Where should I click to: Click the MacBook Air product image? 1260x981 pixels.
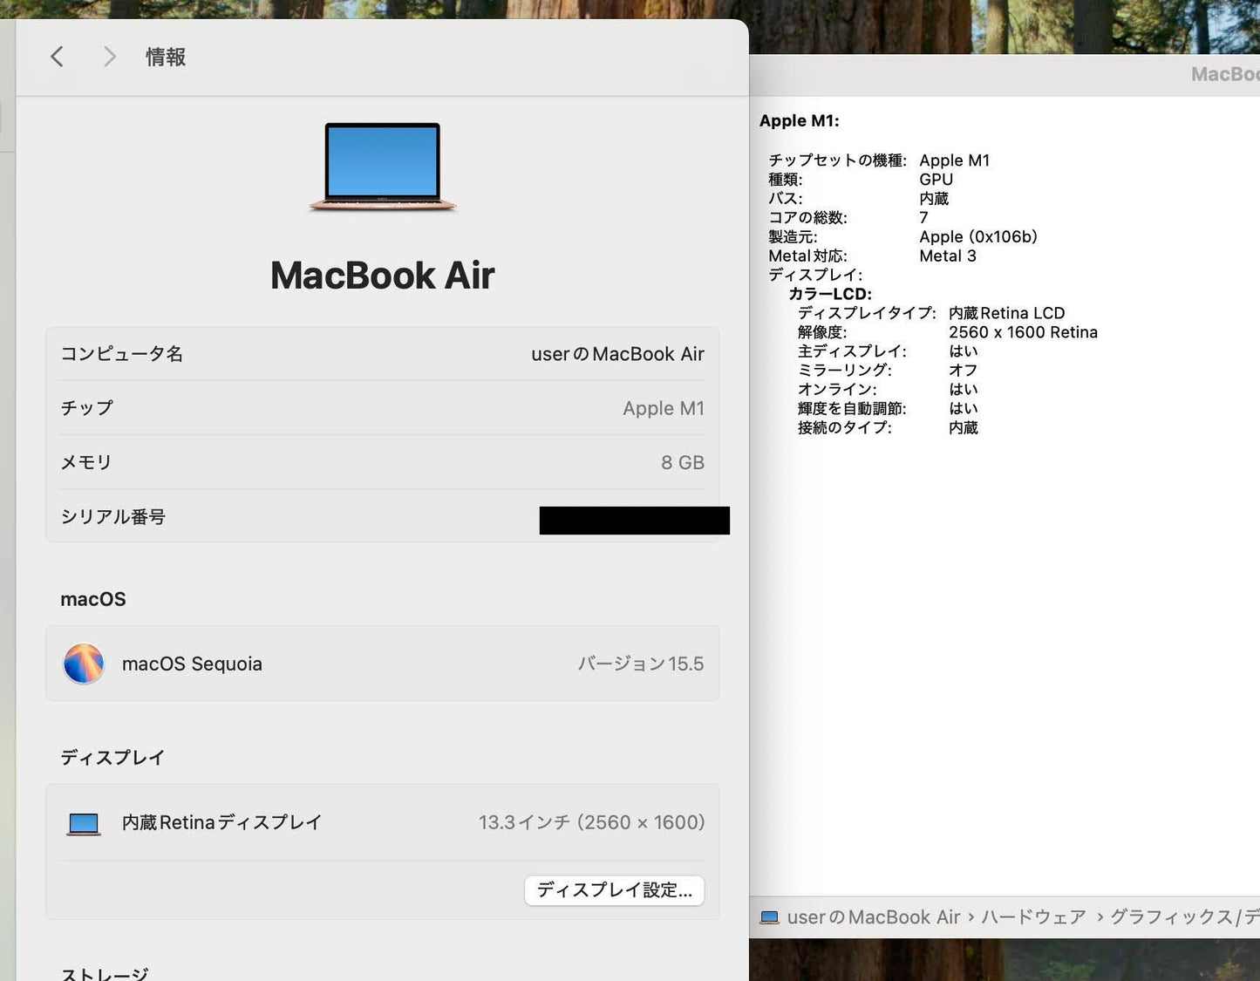[381, 168]
